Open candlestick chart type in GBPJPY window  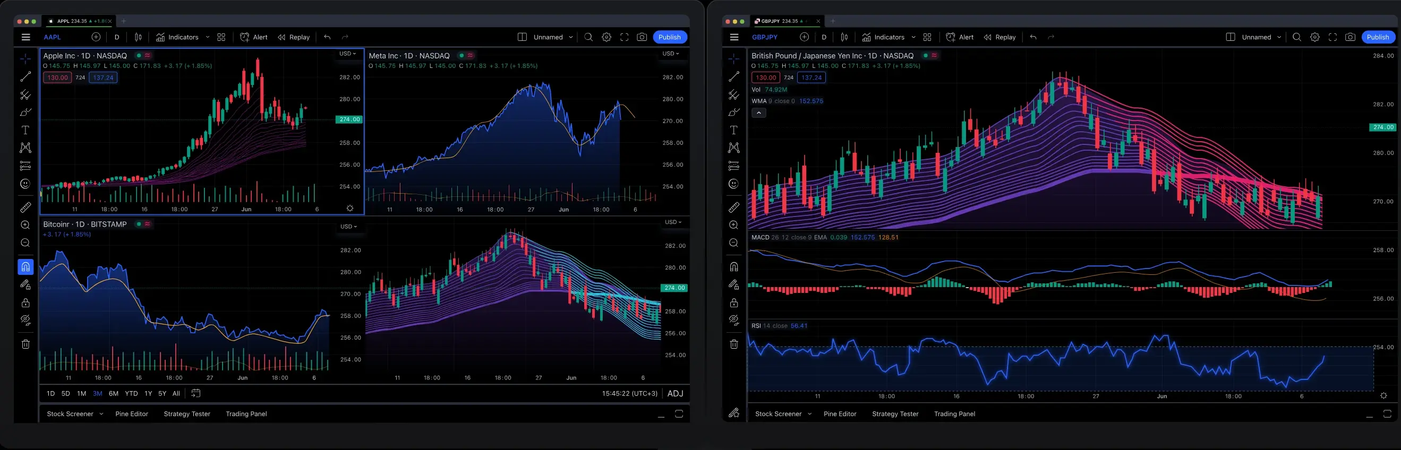844,37
